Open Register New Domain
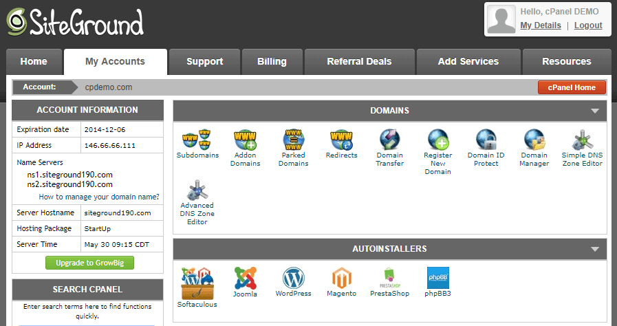Image resolution: width=617 pixels, height=326 pixels. click(x=437, y=152)
